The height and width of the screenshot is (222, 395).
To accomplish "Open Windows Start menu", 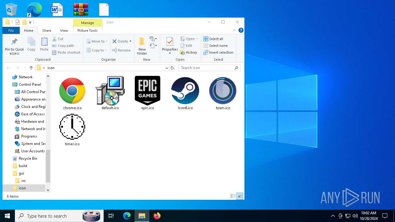I will tap(7, 216).
